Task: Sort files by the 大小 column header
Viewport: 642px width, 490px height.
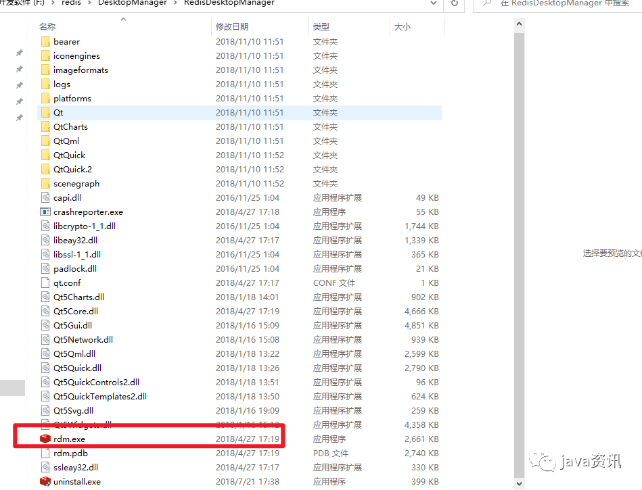Action: tap(402, 26)
